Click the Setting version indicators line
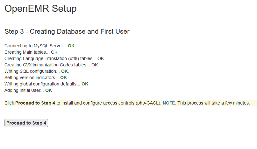Viewport: 257px width, 149px height. coord(31,78)
